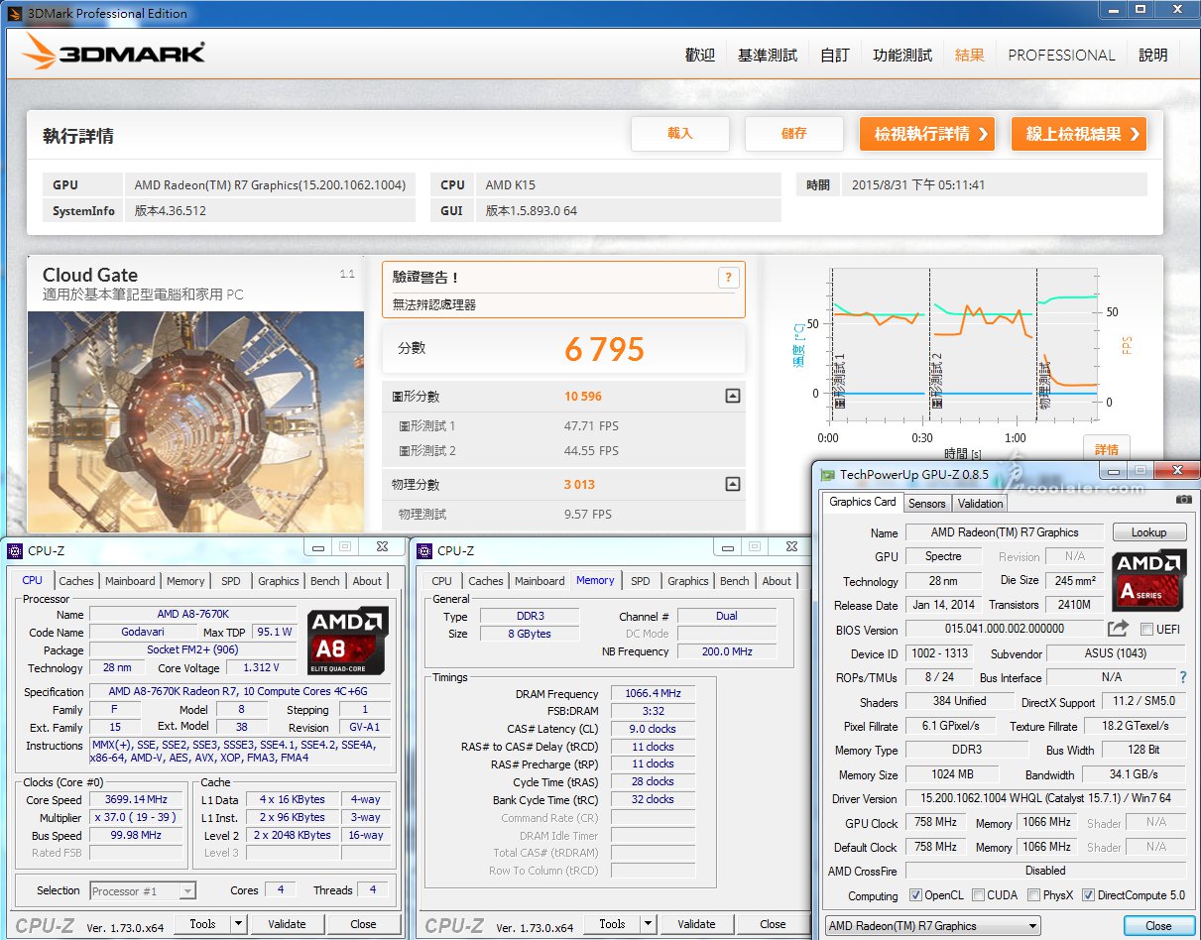The height and width of the screenshot is (940, 1201).
Task: Open the SPD tab in the CPU-Z memory window
Action: (641, 581)
